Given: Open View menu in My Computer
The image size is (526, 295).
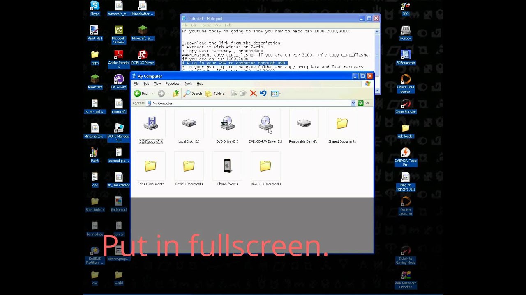Looking at the screenshot, I should click(157, 84).
